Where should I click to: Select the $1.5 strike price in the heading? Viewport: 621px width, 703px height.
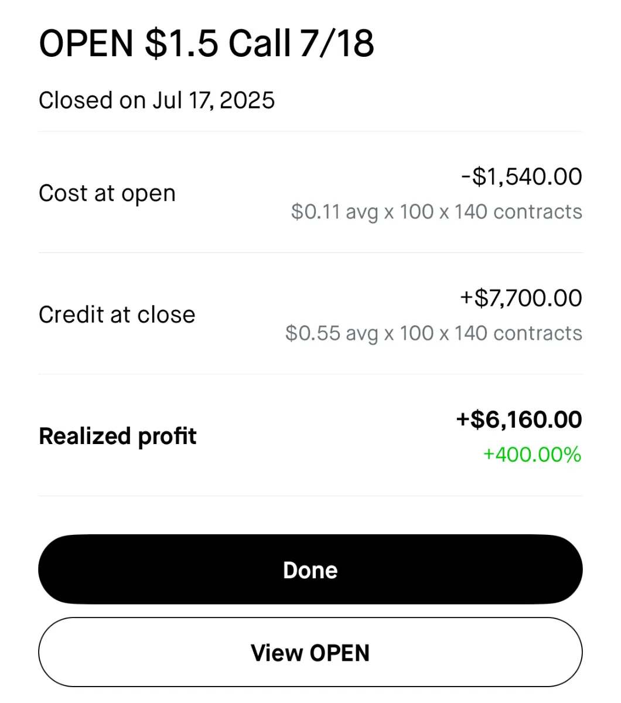(x=182, y=43)
